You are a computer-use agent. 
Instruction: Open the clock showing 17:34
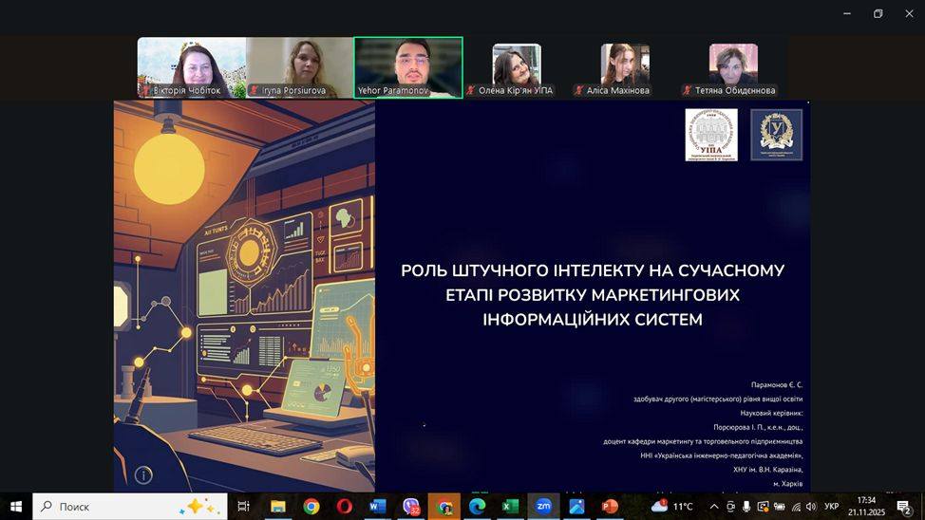click(x=866, y=507)
